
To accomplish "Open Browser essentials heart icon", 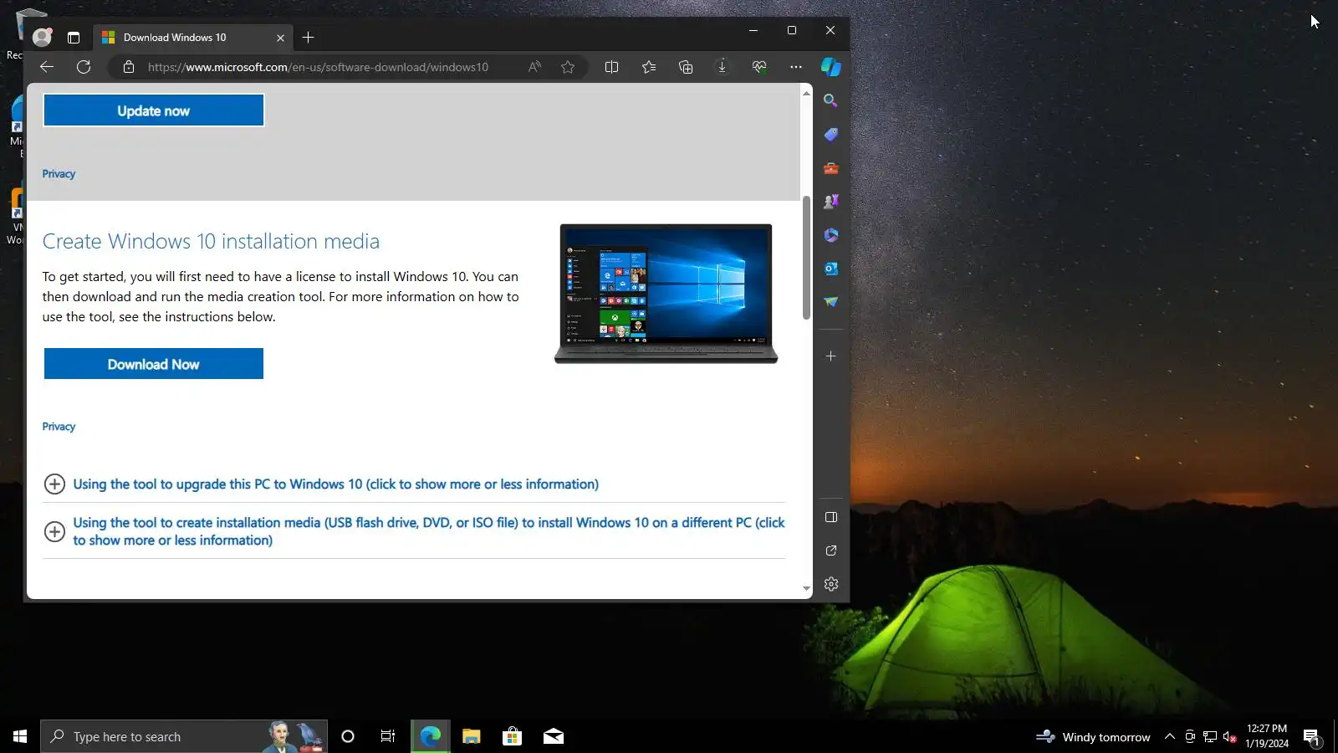I will tap(759, 67).
